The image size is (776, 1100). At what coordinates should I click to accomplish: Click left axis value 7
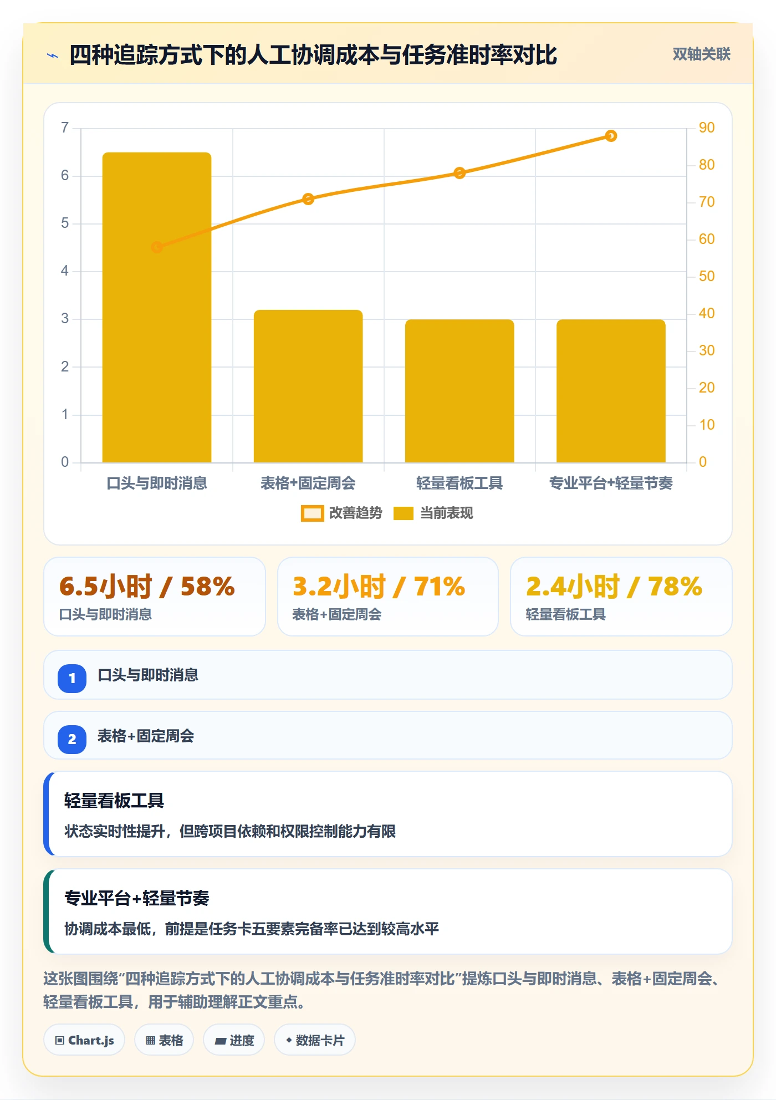65,128
